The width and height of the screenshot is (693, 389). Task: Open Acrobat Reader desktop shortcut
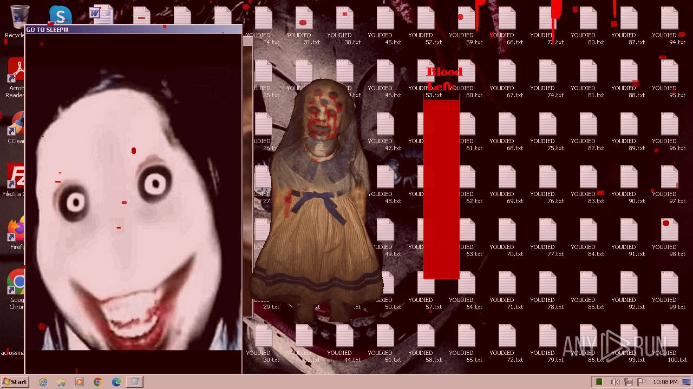[15, 78]
